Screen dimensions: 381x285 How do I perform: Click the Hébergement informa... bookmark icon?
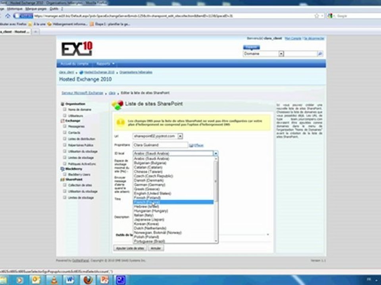[49, 24]
